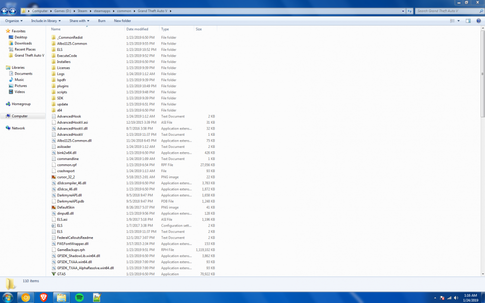Select the update folder icon
485x303 pixels.
pyautogui.click(x=53, y=104)
